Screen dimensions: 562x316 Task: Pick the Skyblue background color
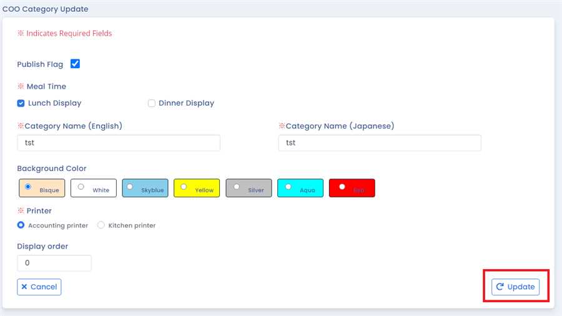point(129,187)
